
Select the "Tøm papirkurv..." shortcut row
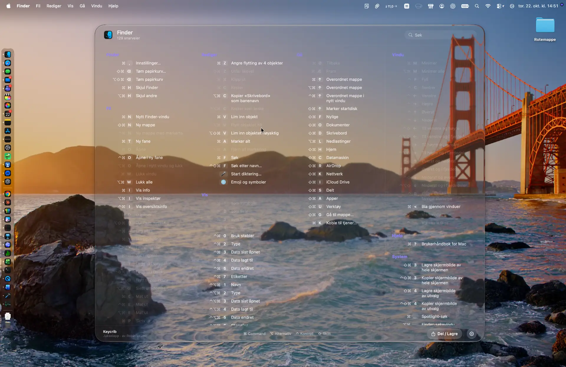pos(141,71)
